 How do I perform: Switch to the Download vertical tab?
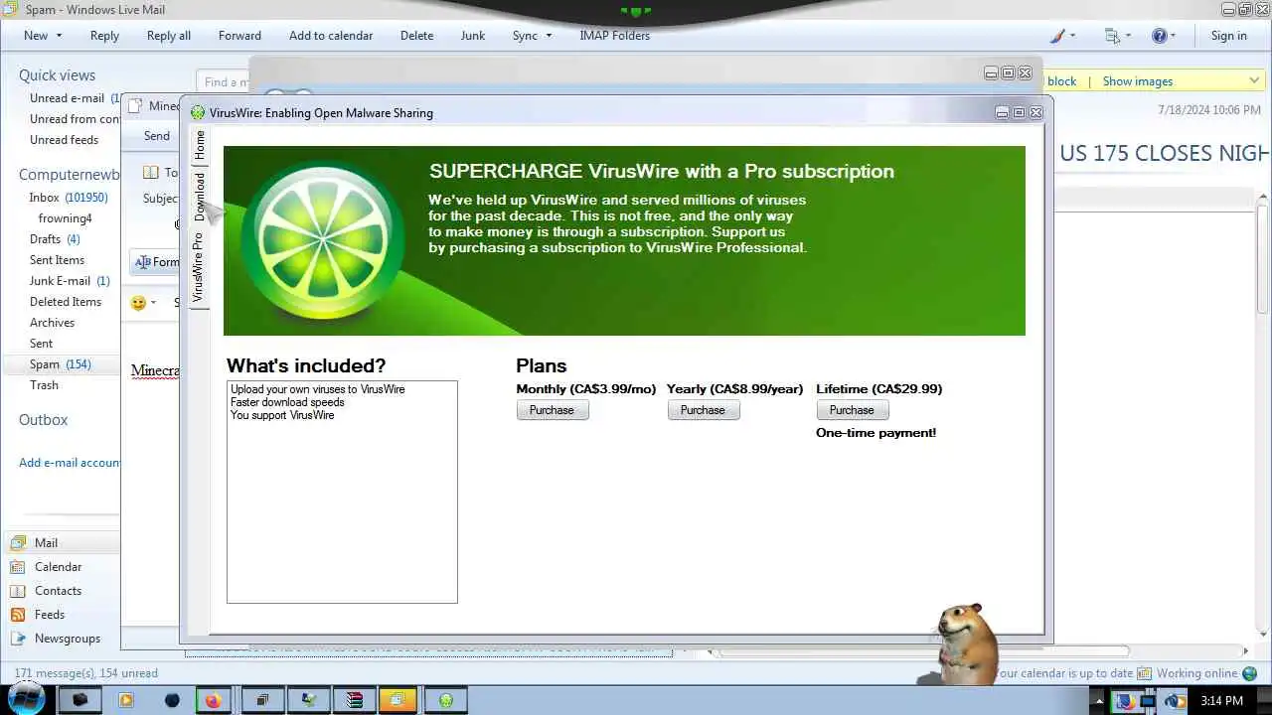[199, 197]
